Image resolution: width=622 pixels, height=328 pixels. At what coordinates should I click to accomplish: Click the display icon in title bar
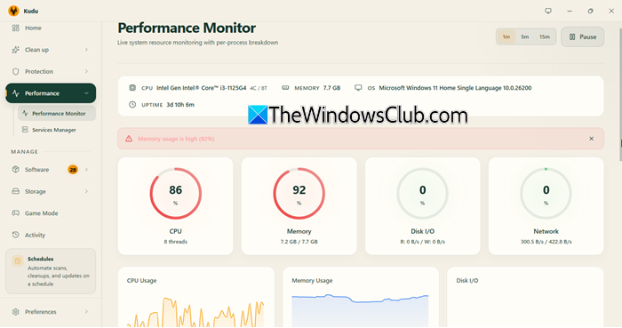pos(548,11)
